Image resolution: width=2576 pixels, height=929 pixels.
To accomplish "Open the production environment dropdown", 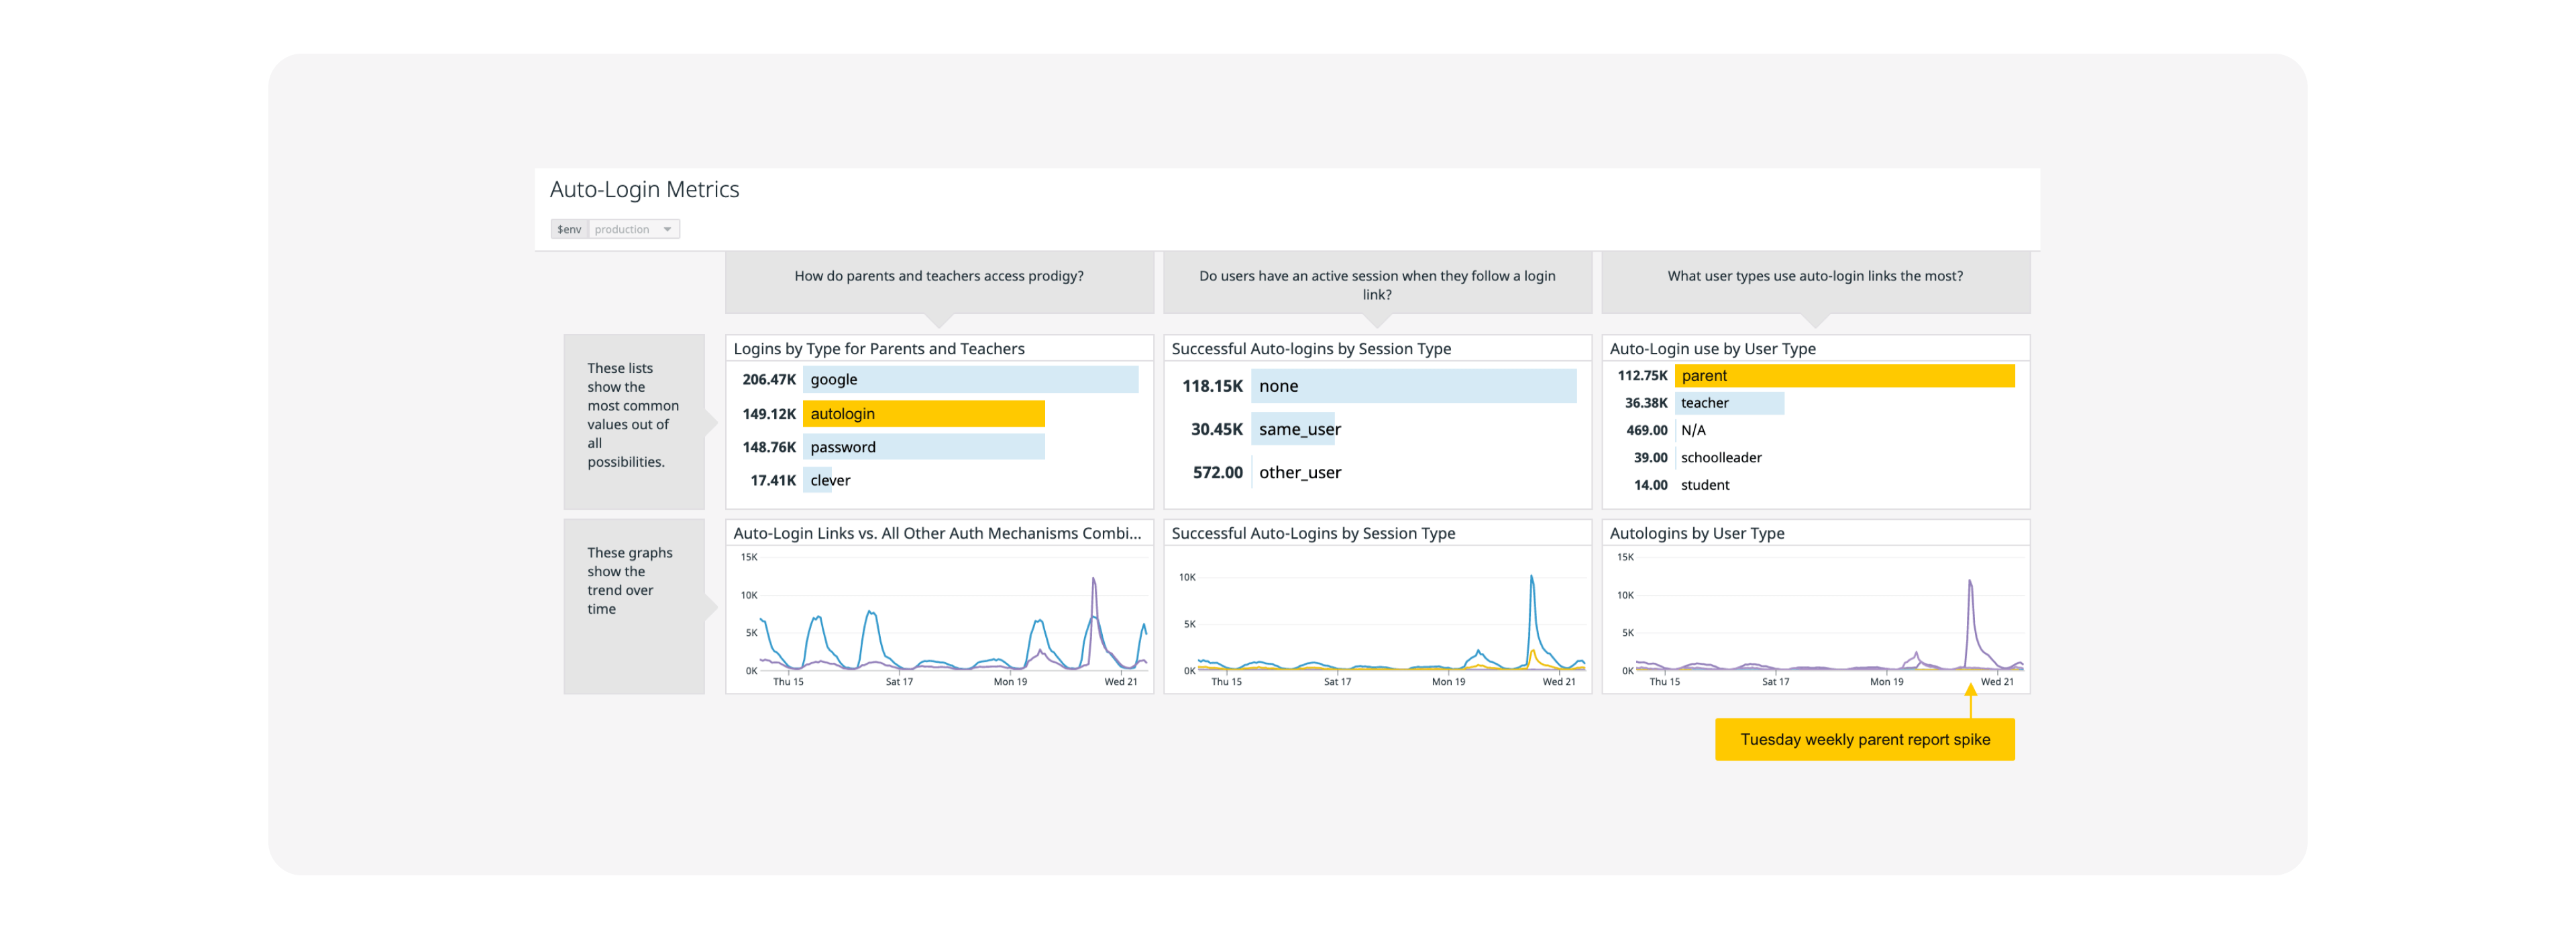I will 634,229.
